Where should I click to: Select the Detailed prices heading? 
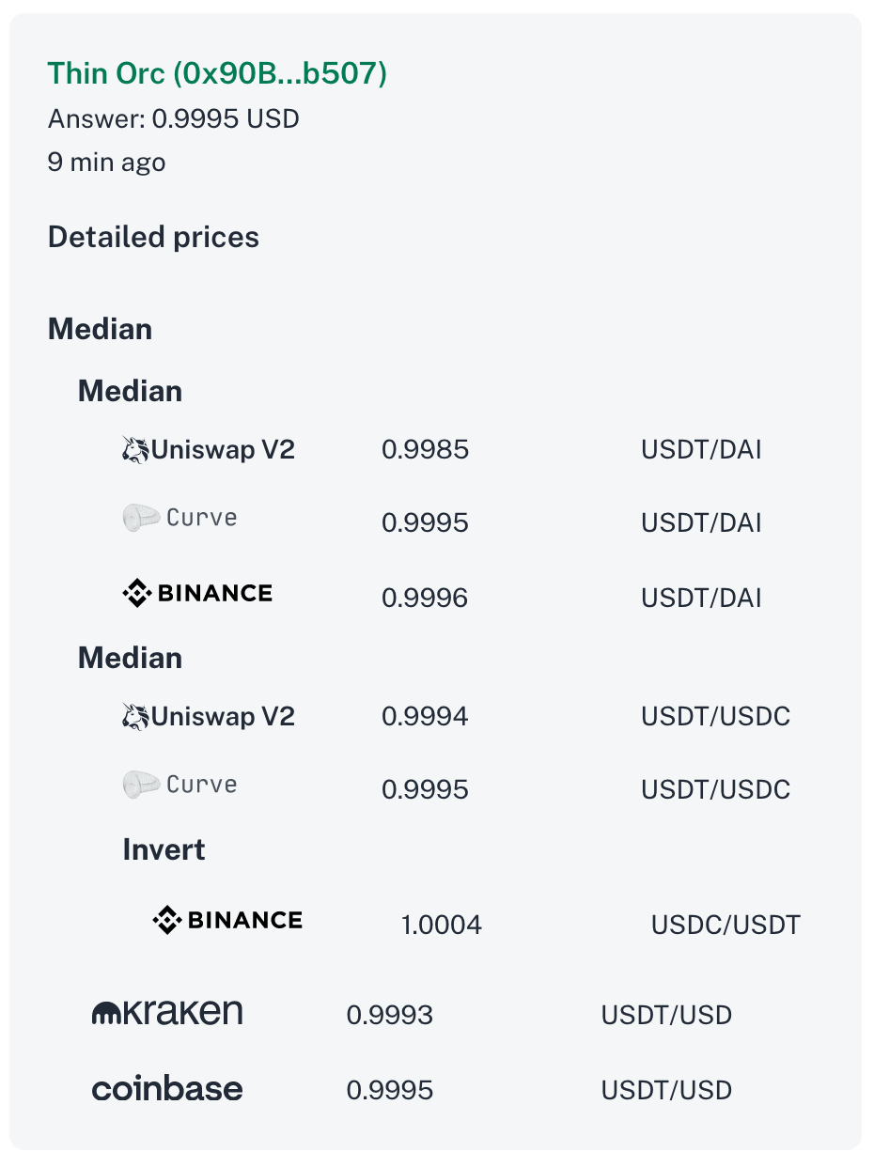click(153, 237)
